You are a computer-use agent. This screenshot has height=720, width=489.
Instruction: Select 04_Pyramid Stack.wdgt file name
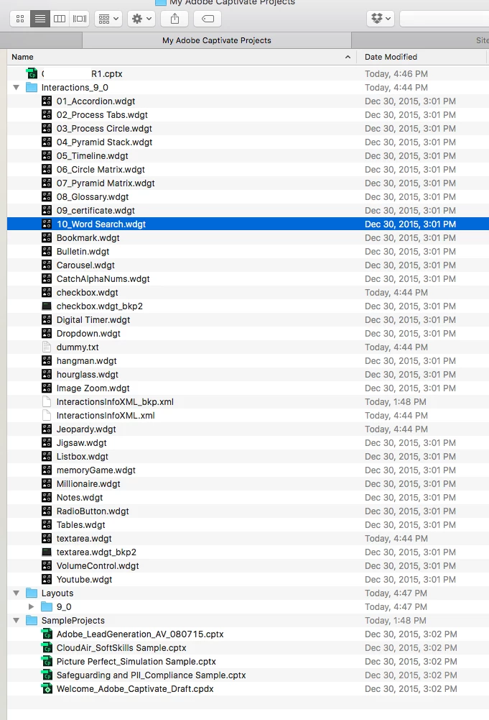pyautogui.click(x=105, y=142)
